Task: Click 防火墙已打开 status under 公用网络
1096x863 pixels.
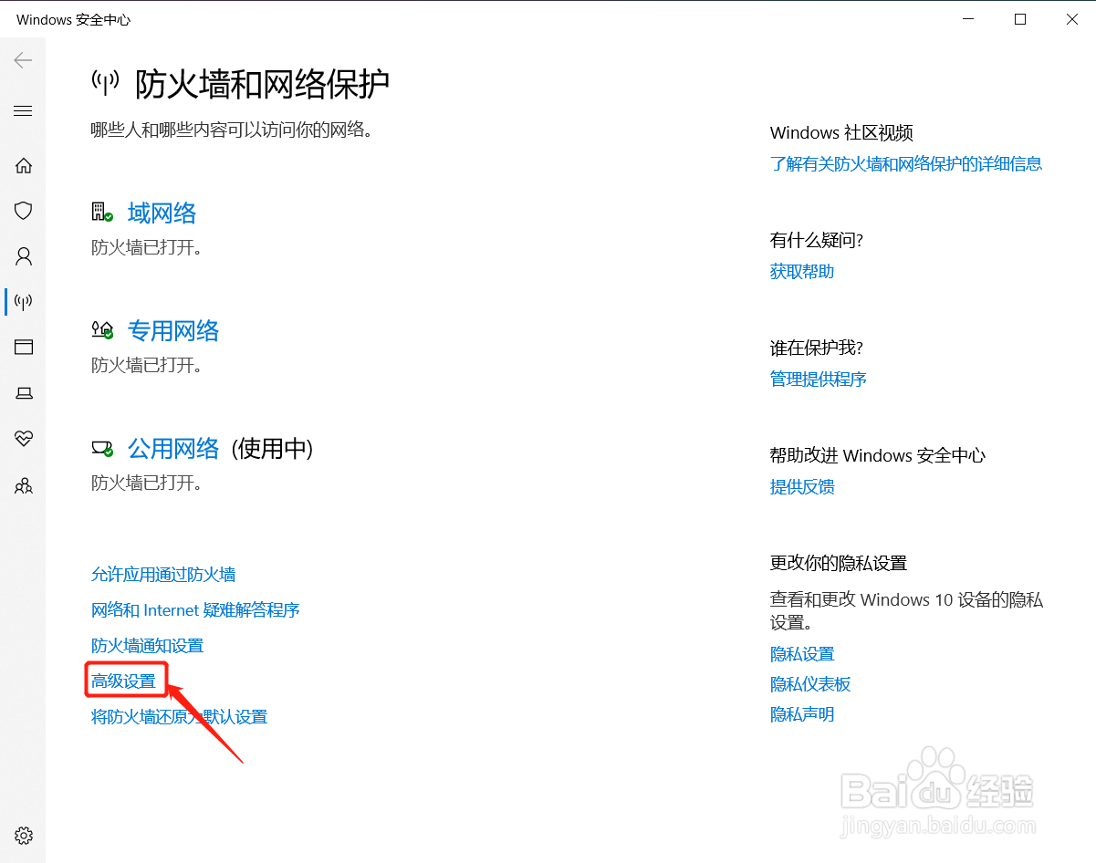Action: tap(146, 483)
